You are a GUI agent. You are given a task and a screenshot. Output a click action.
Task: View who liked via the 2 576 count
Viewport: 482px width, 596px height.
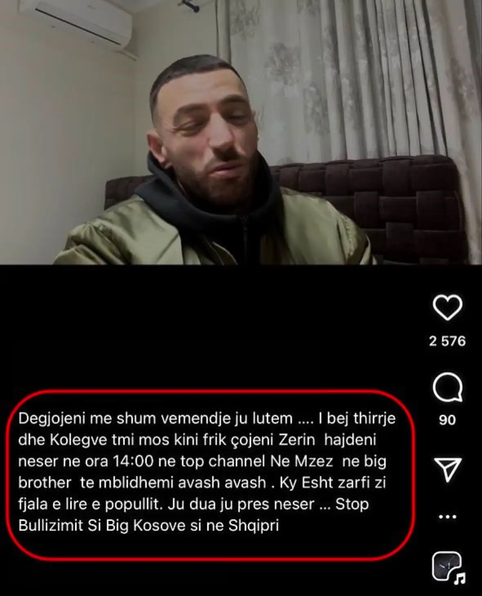click(x=447, y=341)
